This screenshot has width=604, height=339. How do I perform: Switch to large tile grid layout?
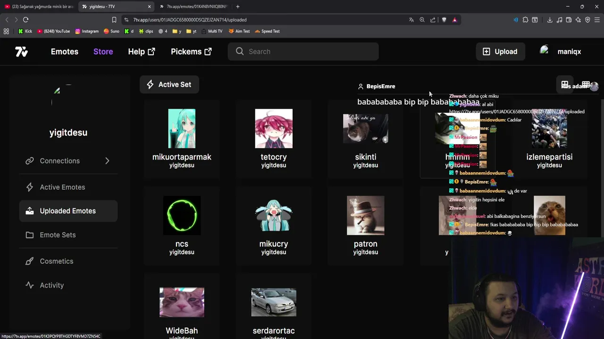(565, 85)
